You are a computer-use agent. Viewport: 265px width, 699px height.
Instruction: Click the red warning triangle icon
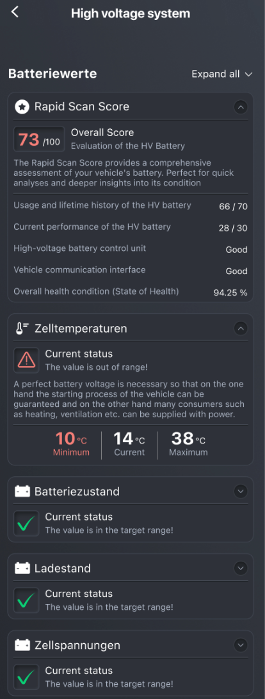(x=26, y=359)
